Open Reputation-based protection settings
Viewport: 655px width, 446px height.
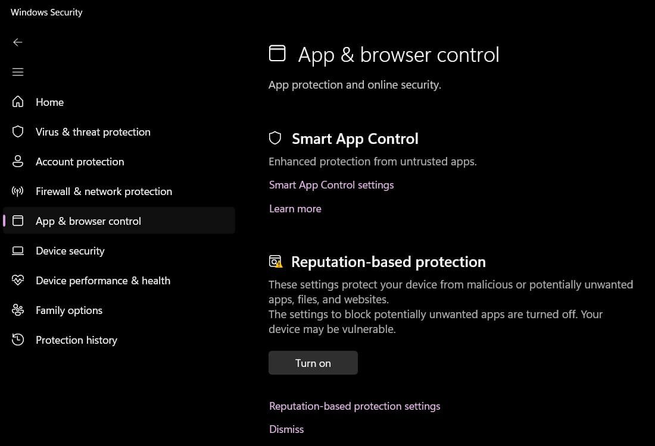pos(354,406)
